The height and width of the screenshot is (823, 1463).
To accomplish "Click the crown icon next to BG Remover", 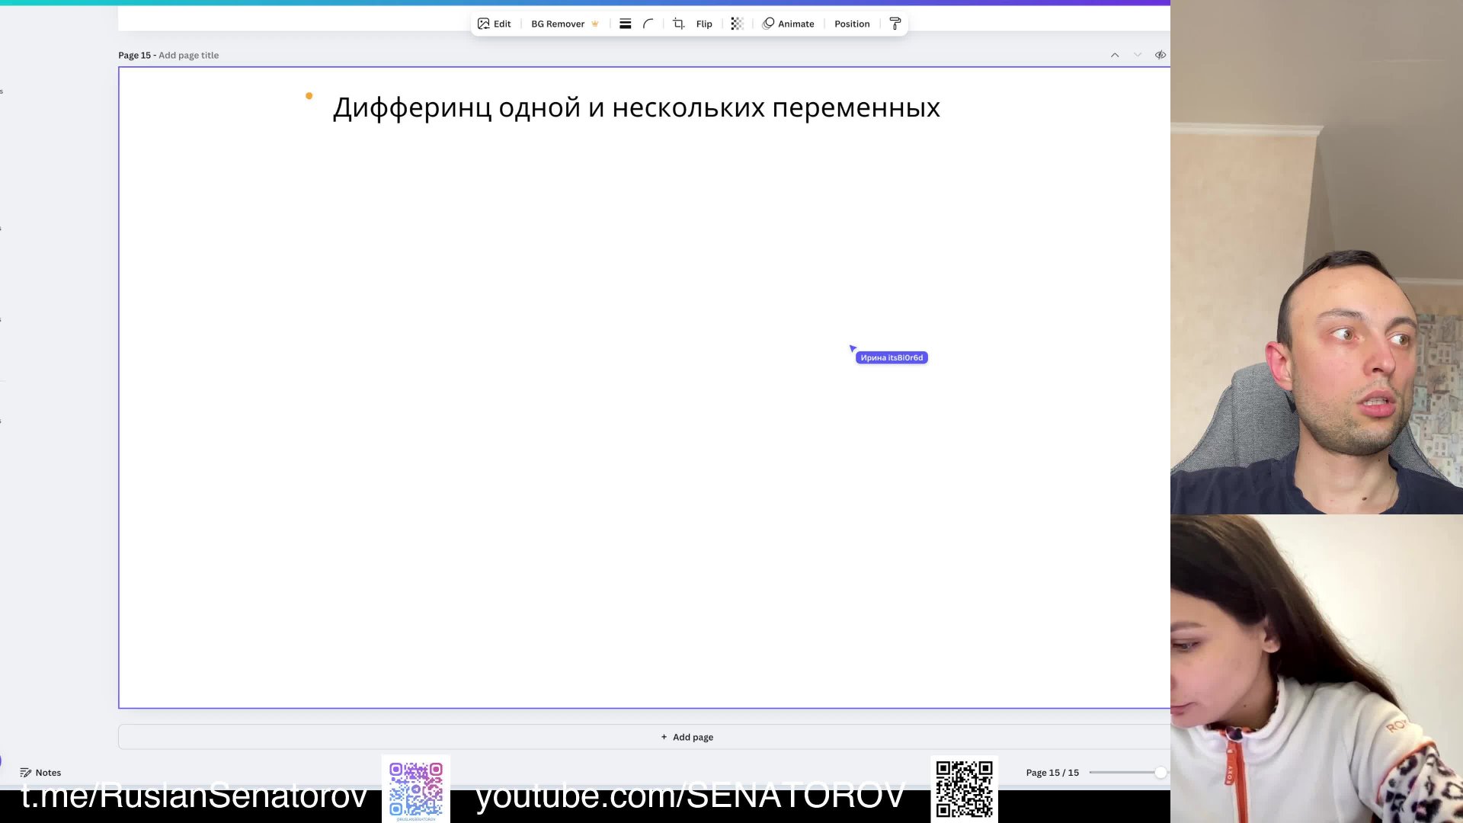I will tap(595, 24).
